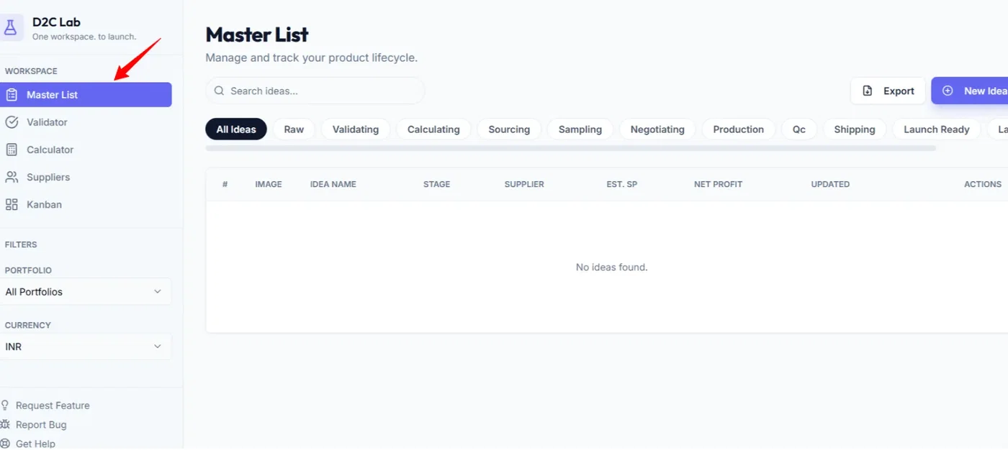This screenshot has width=1008, height=450.
Task: Show ideas in Negotiating stage
Action: [x=657, y=129]
